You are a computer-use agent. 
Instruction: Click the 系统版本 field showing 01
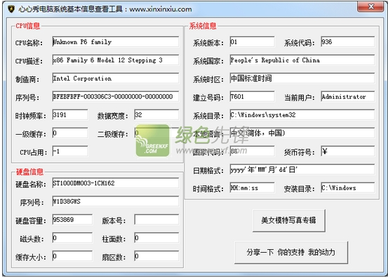tap(252, 42)
